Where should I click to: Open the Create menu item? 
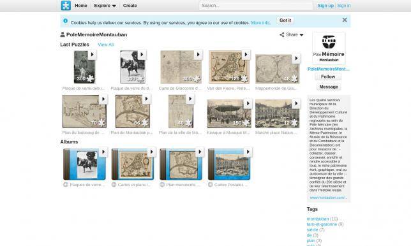coord(130,6)
